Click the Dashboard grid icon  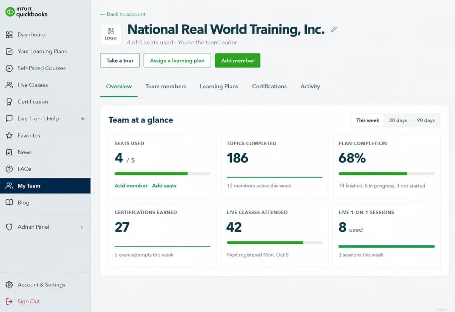click(x=9, y=35)
